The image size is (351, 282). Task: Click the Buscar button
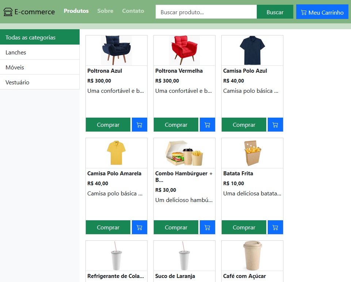(x=275, y=12)
